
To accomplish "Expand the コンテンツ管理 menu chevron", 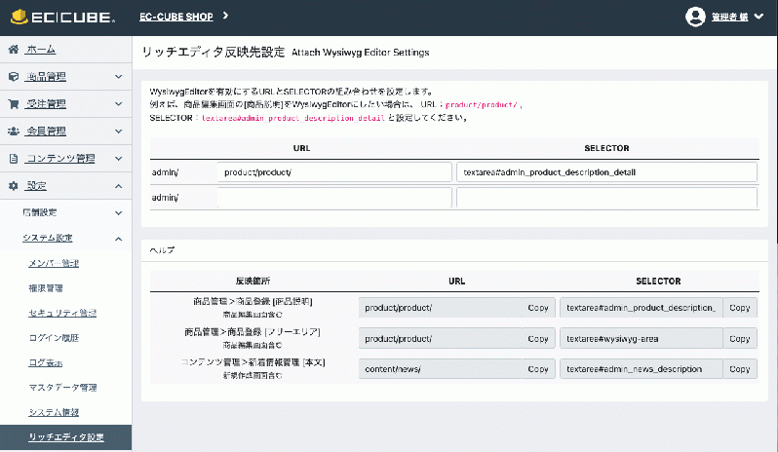I will (119, 158).
